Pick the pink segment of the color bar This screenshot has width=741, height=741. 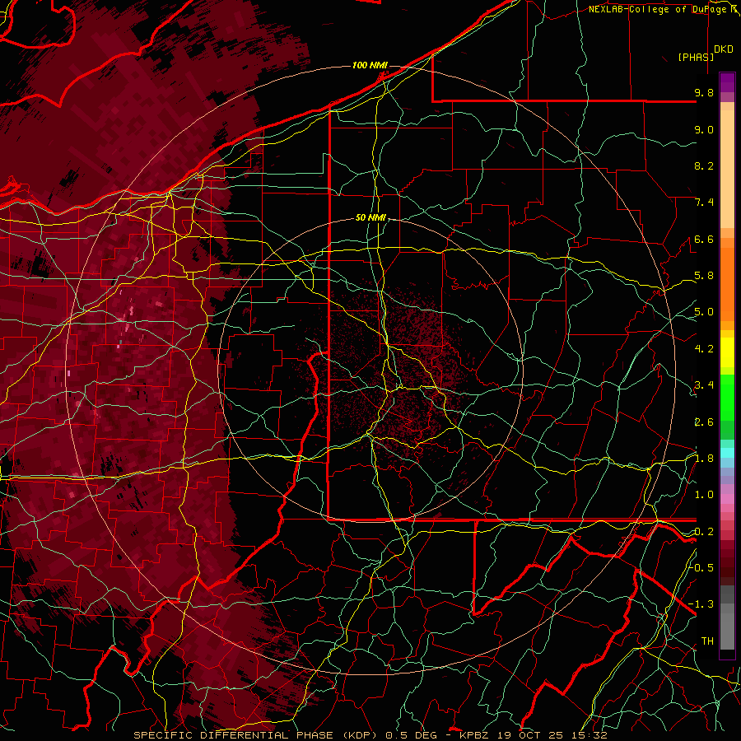point(727,499)
